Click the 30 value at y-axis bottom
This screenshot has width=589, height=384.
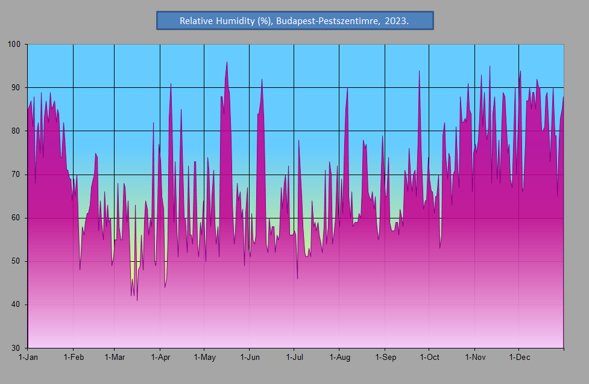[16, 347]
